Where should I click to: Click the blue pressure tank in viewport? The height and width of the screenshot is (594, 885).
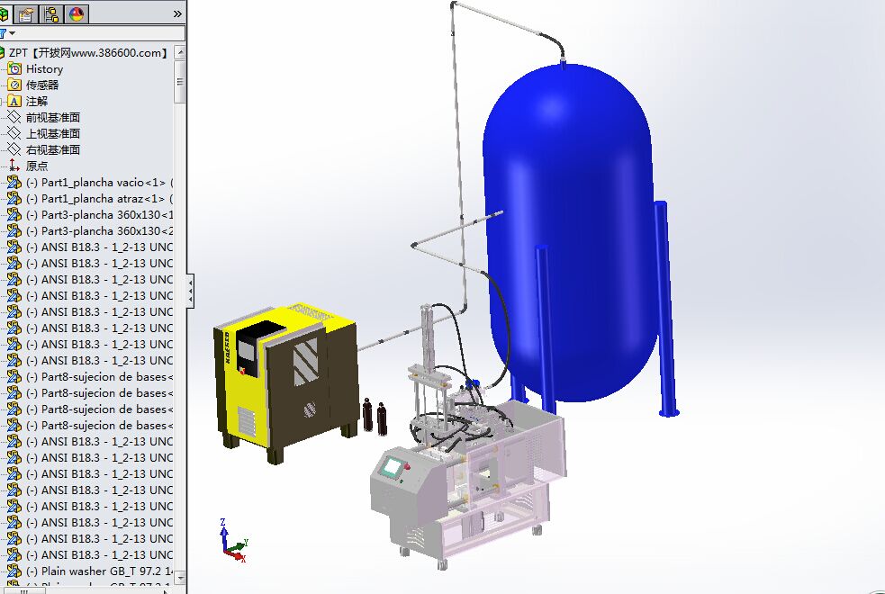click(569, 225)
